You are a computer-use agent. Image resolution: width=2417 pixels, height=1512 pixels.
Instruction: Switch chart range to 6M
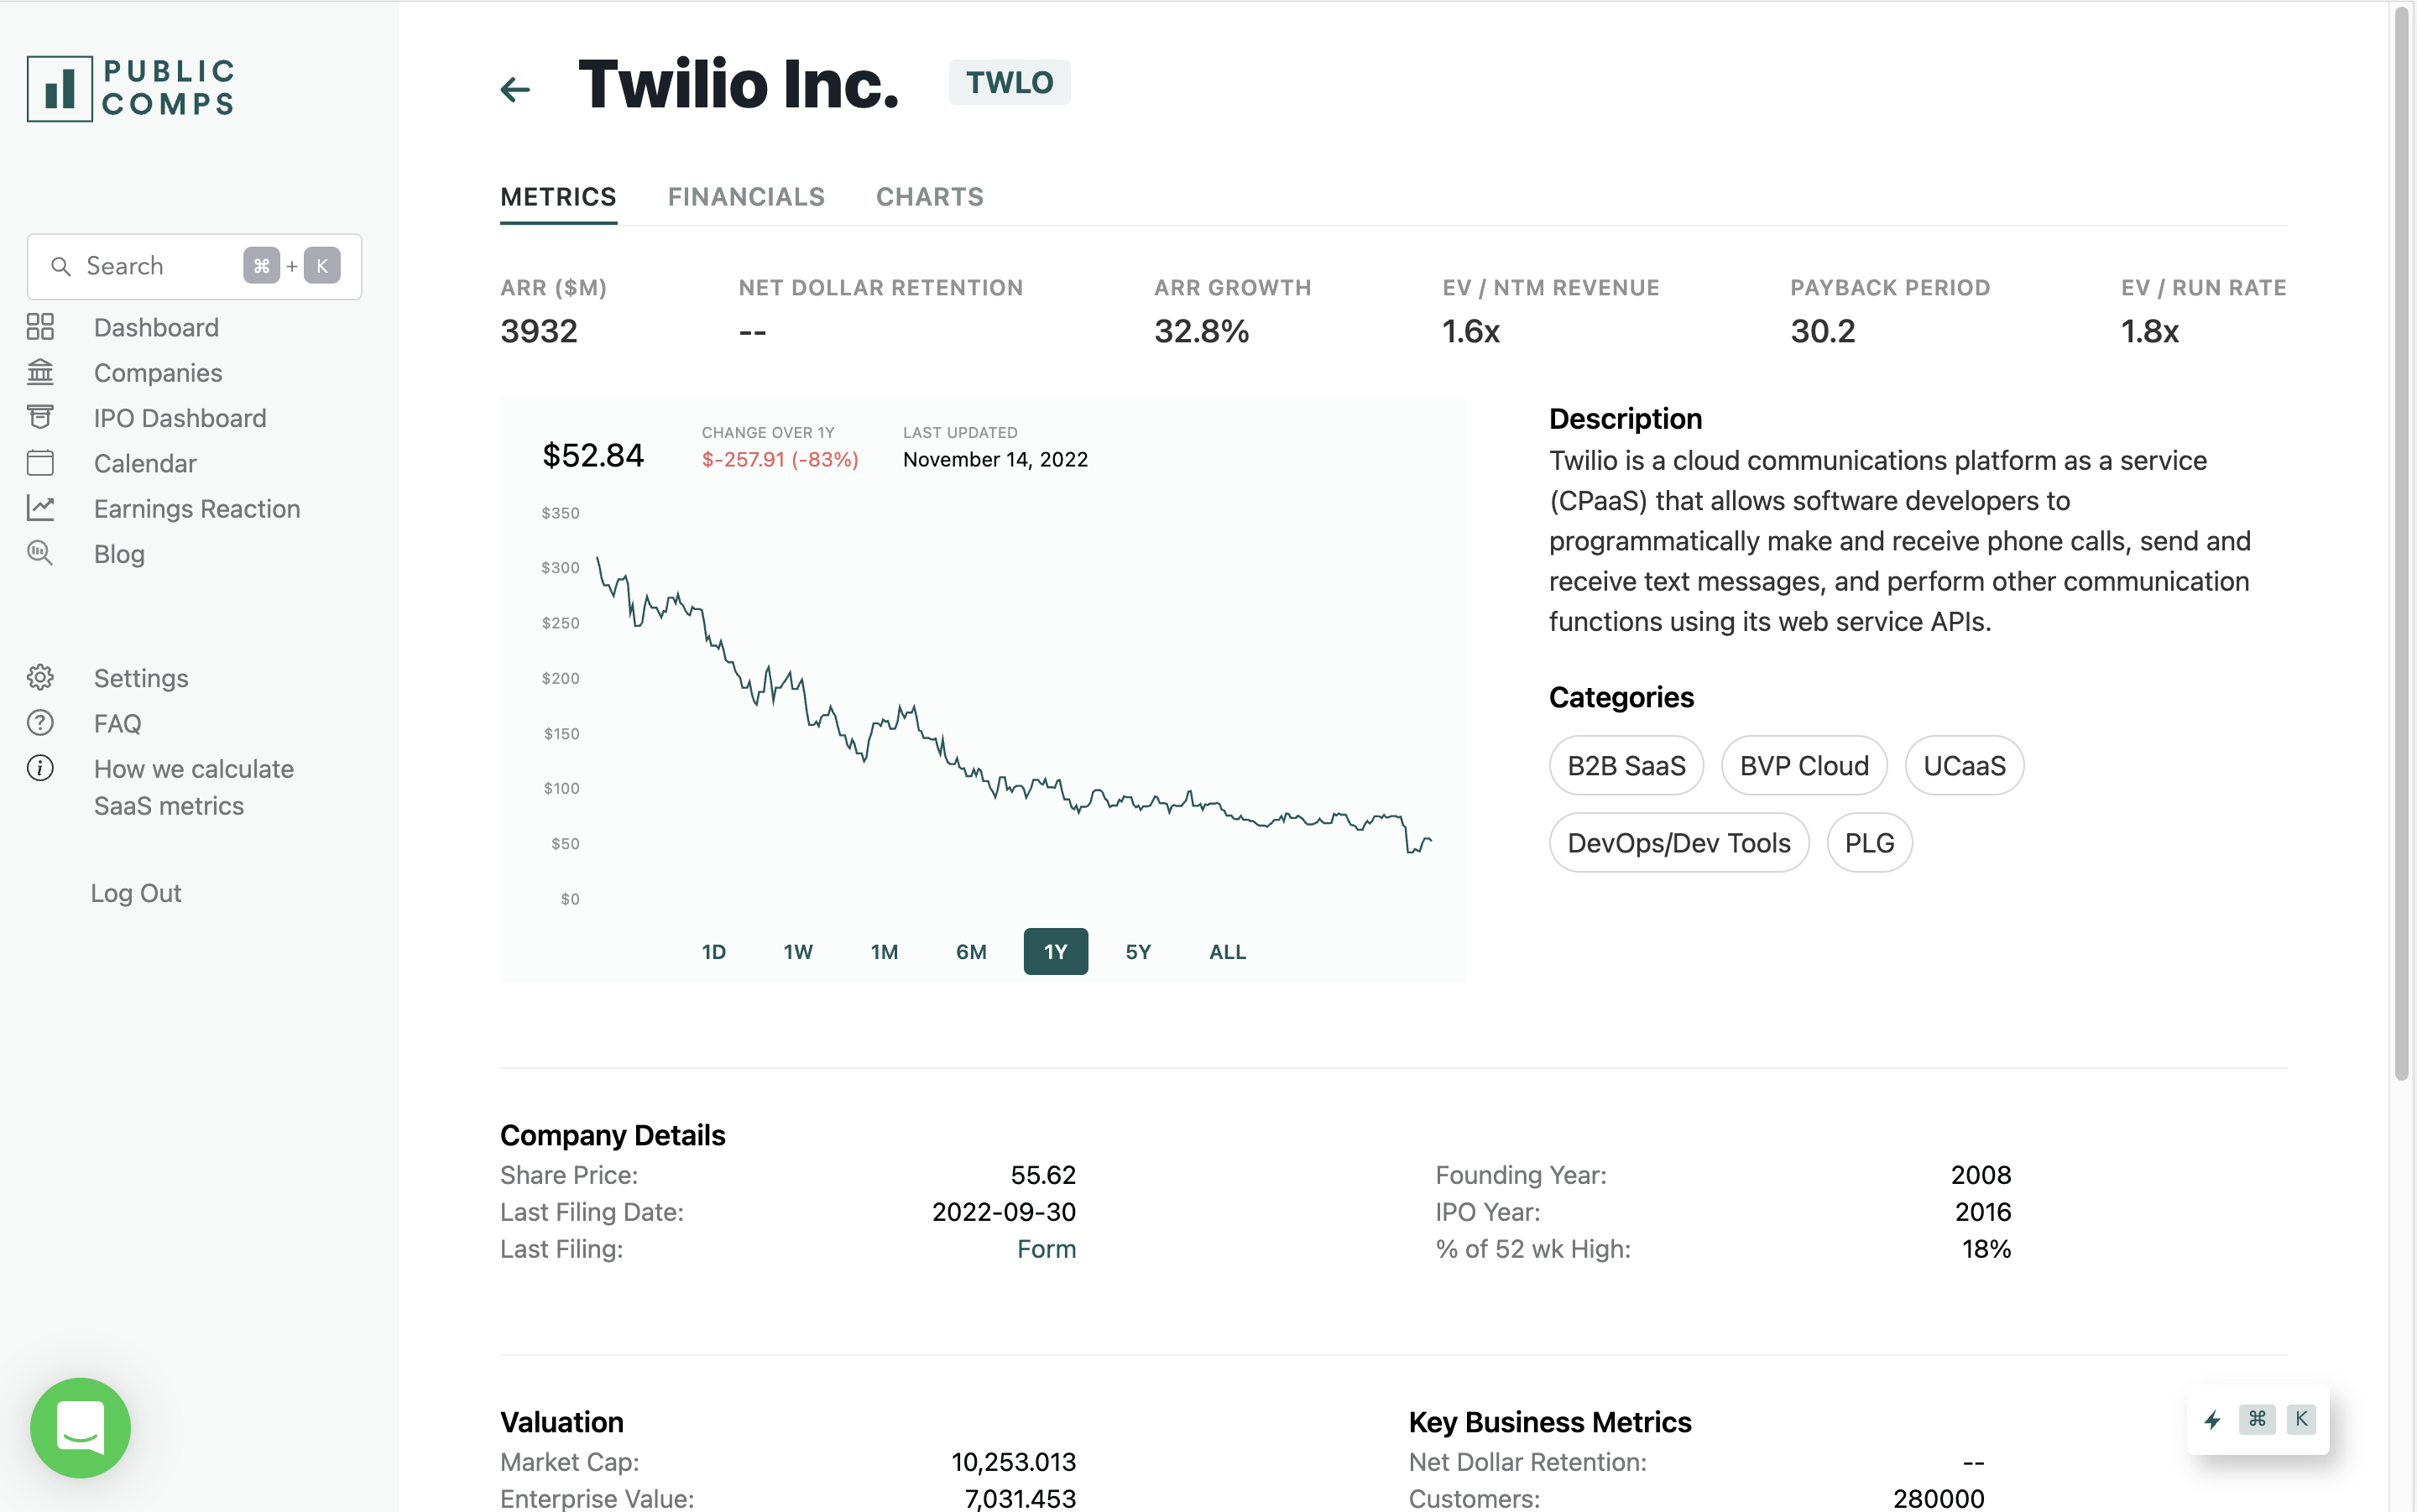(x=970, y=951)
